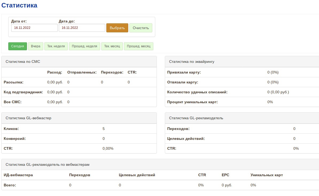Switch to the 'Вчера' period filter
The width and height of the screenshot is (319, 196).
pos(36,46)
